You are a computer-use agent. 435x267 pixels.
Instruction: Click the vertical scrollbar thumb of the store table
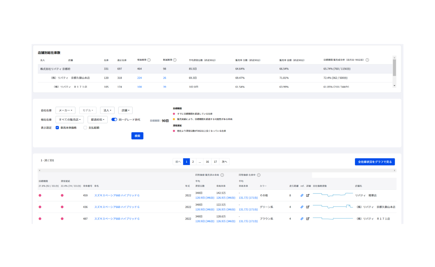click(394, 68)
